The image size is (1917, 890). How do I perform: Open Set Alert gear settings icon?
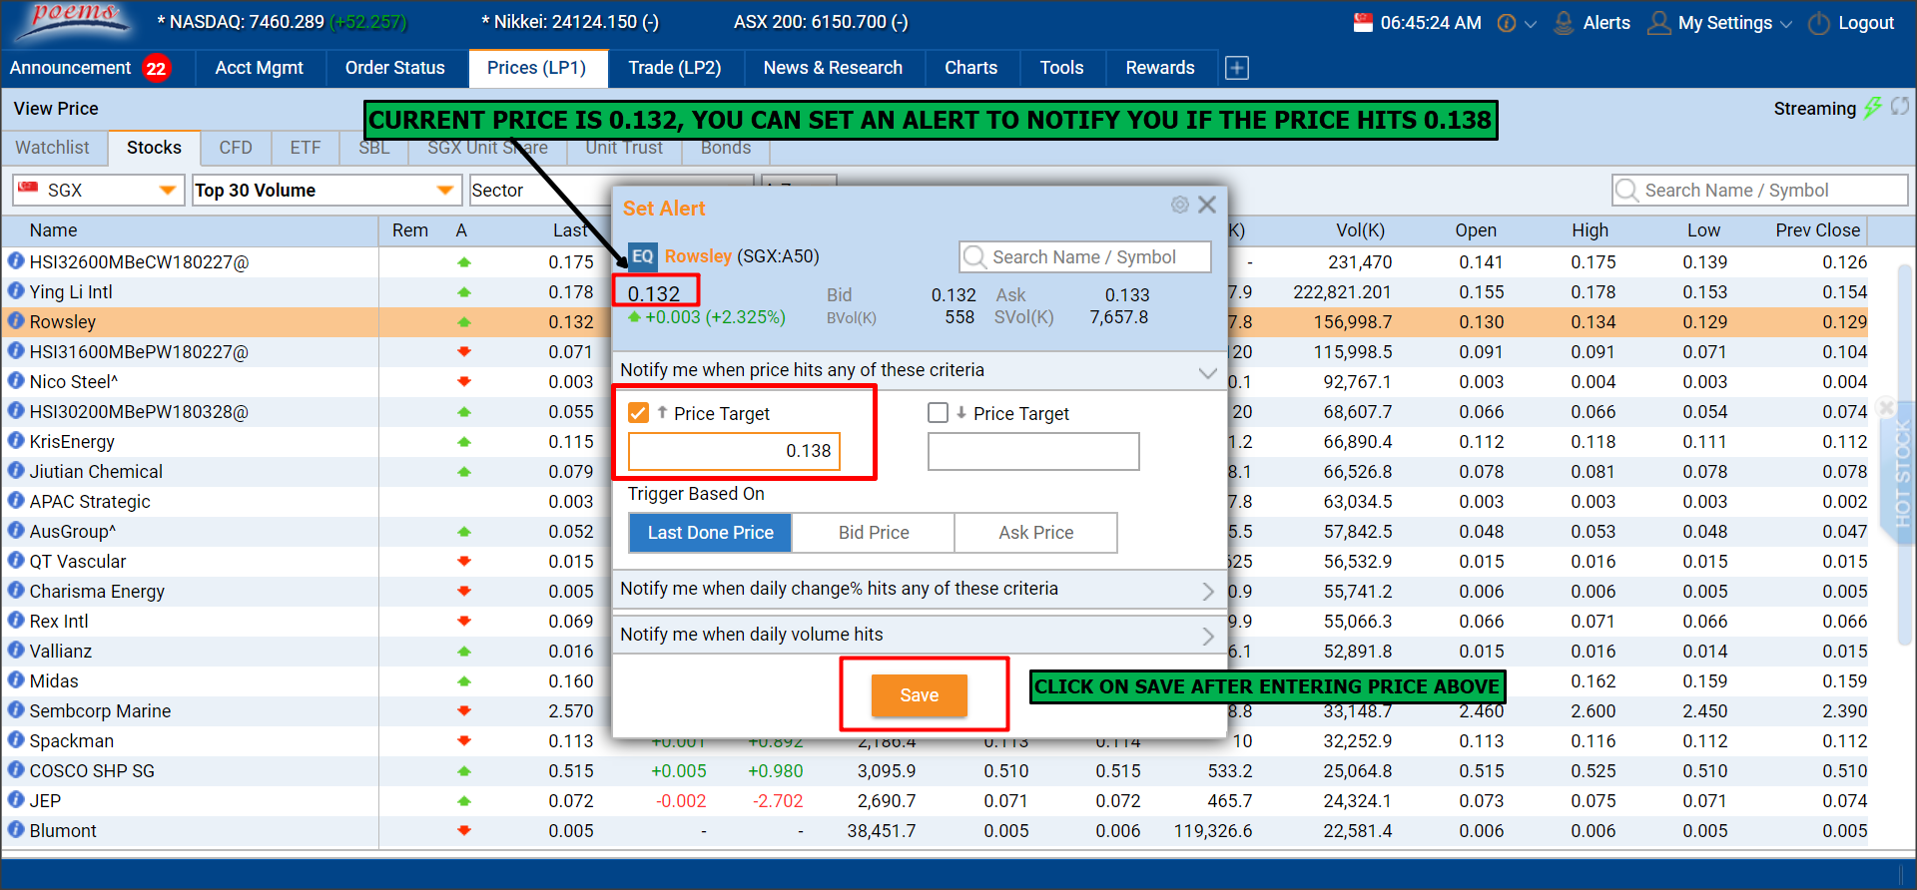pyautogui.click(x=1180, y=205)
